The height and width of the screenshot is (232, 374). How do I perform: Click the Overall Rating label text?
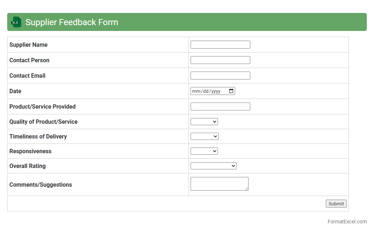click(27, 166)
